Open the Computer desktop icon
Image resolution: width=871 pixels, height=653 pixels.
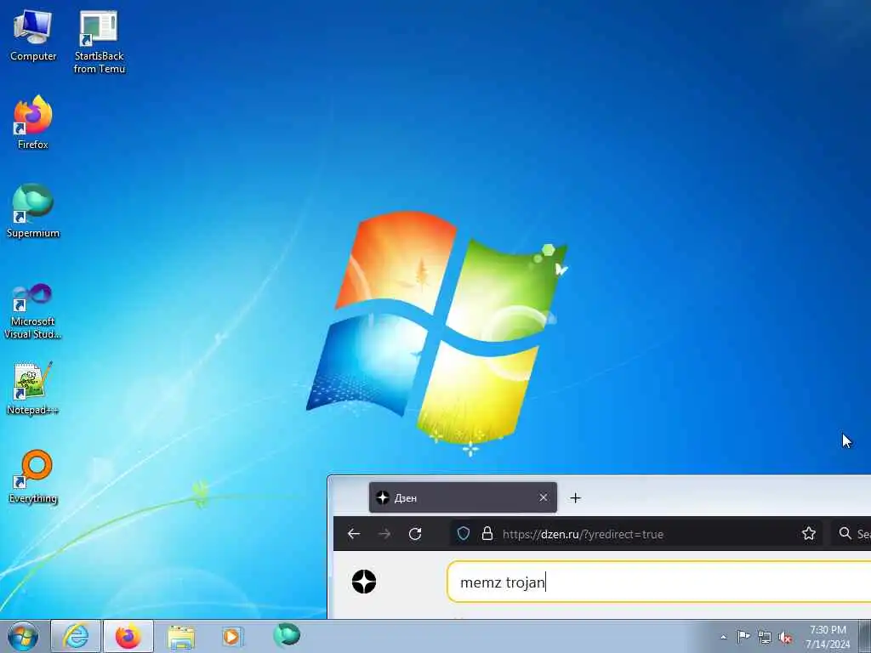[x=33, y=36]
